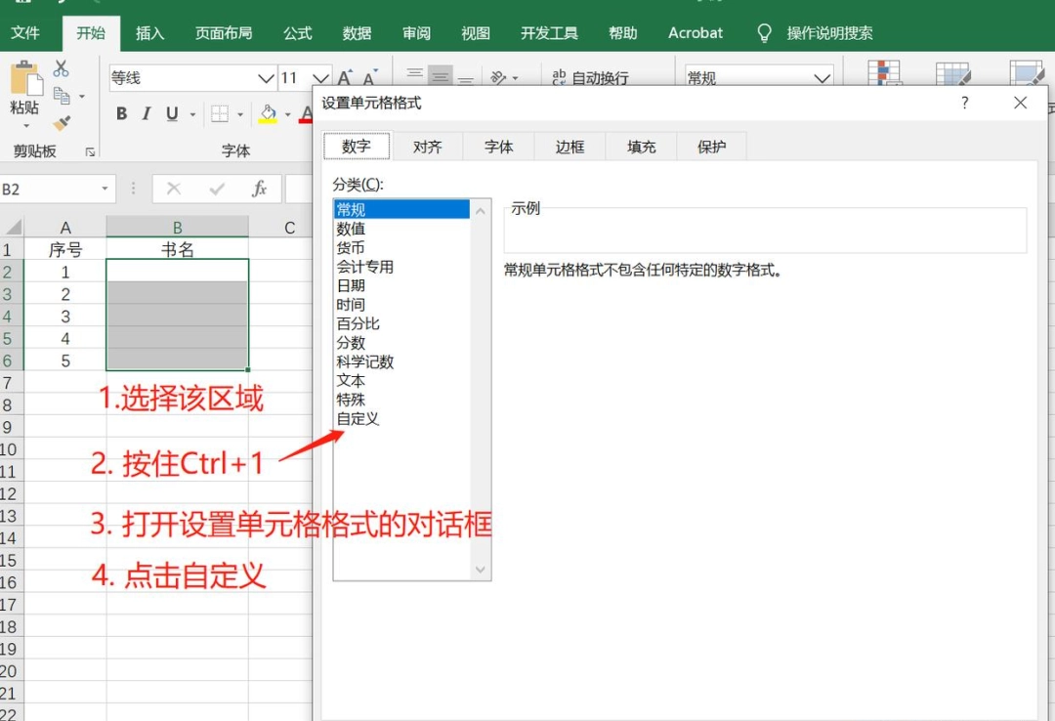The width and height of the screenshot is (1055, 721).
Task: Switch to the 审阅 ribbon tab
Action: pyautogui.click(x=416, y=33)
